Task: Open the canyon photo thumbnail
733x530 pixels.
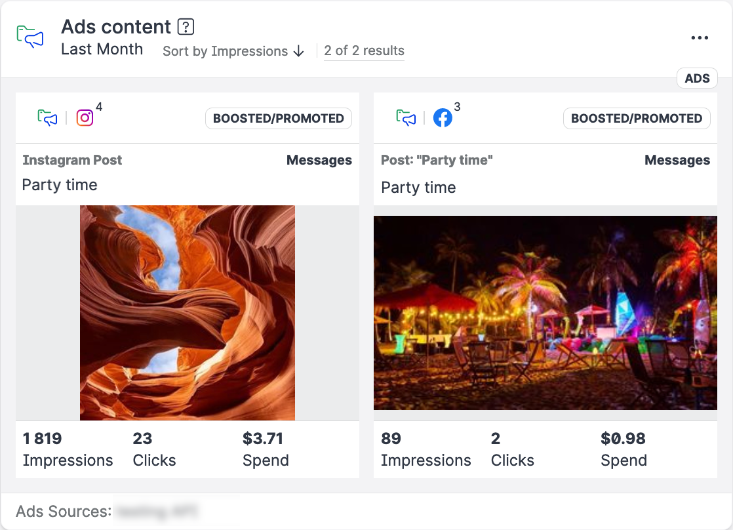Action: coord(188,312)
